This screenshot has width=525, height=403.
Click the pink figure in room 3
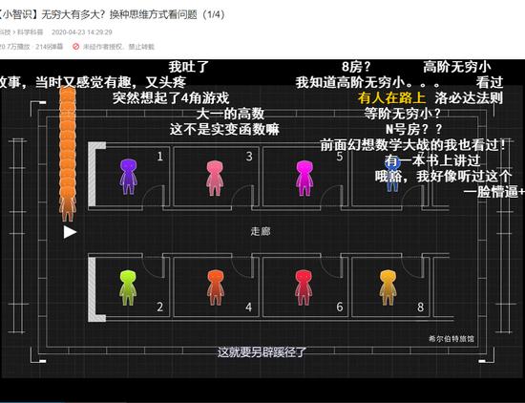(x=215, y=179)
